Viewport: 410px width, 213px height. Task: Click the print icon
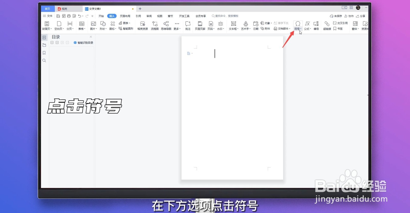pyautogui.click(x=69, y=16)
